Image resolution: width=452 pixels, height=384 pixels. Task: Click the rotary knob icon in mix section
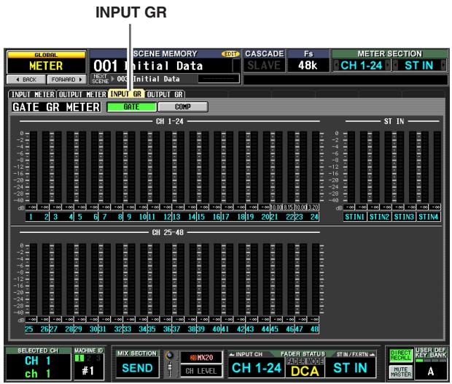[x=170, y=355]
